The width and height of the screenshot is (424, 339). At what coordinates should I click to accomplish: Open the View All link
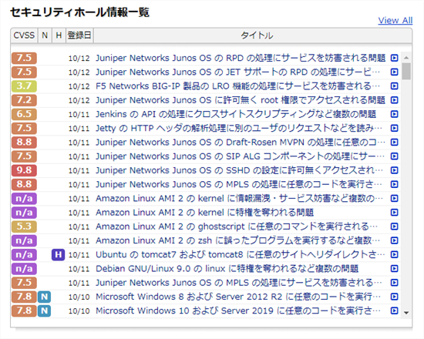(395, 20)
